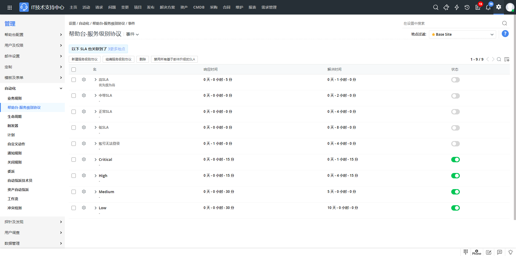Open the apps grid launcher icon

tap(10, 7)
